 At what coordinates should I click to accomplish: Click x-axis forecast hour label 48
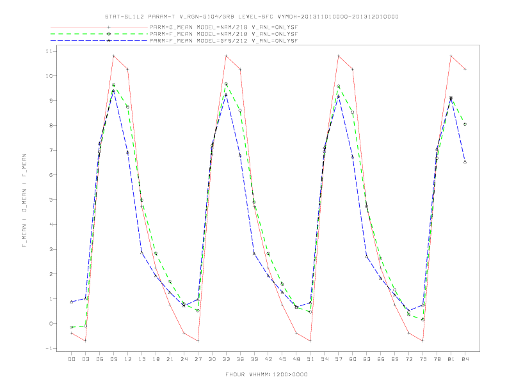pyautogui.click(x=296, y=359)
